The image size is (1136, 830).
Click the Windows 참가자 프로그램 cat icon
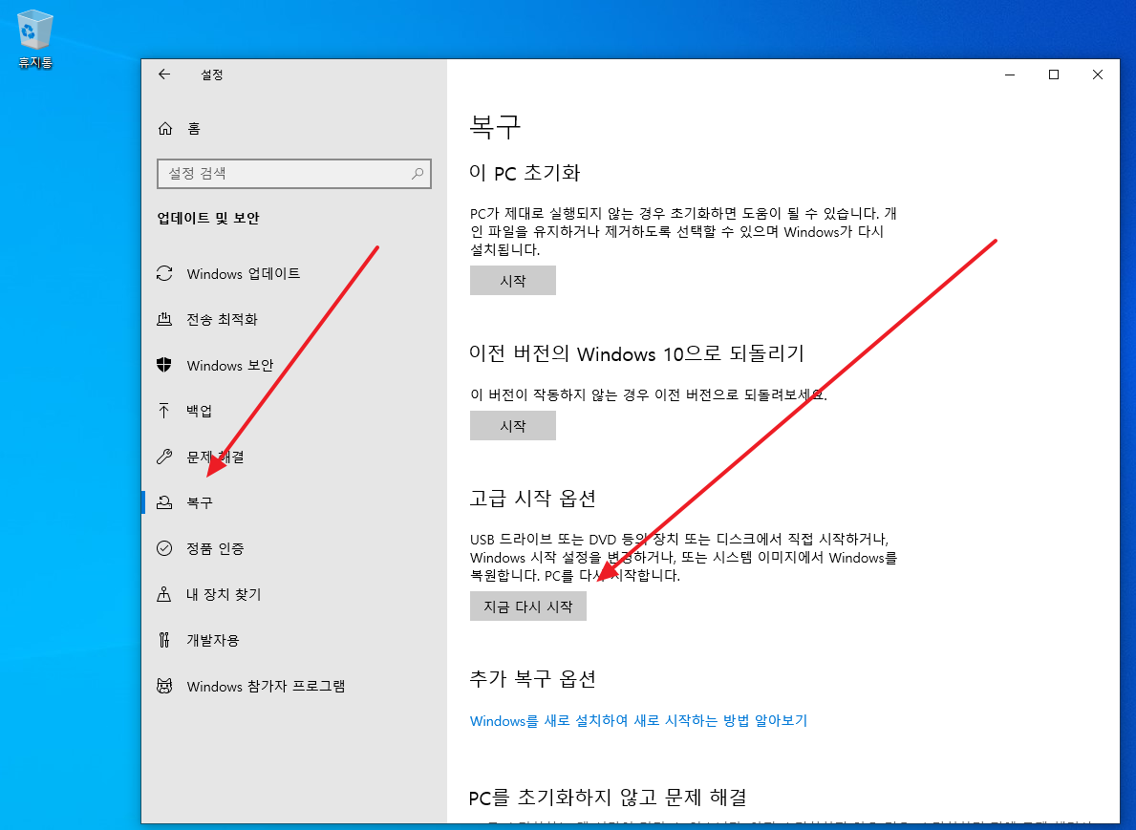(164, 686)
